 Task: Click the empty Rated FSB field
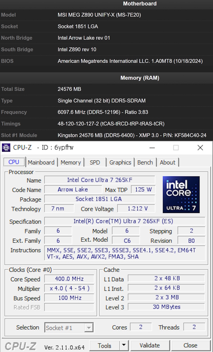[69, 307]
